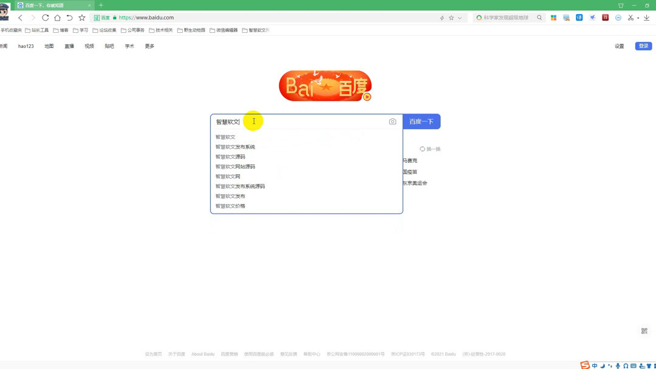The image size is (656, 369).
Task: Click the camera icon inside Baidu search box
Action: [392, 121]
